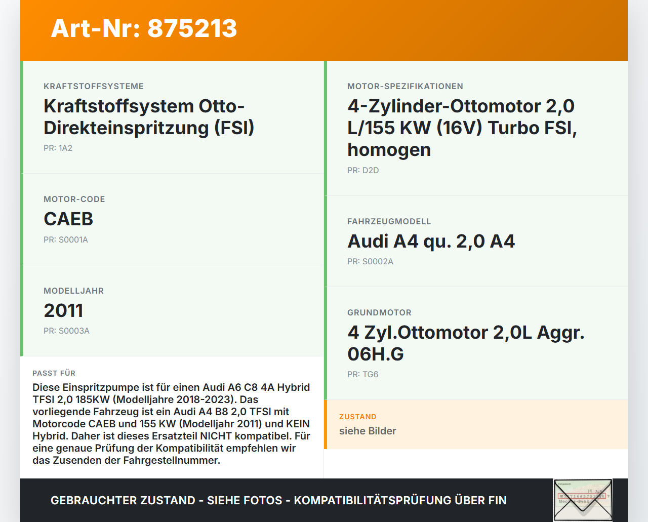This screenshot has height=522, width=648.
Task: Click PR: TG6 under Grundmotor
Action: (x=362, y=374)
